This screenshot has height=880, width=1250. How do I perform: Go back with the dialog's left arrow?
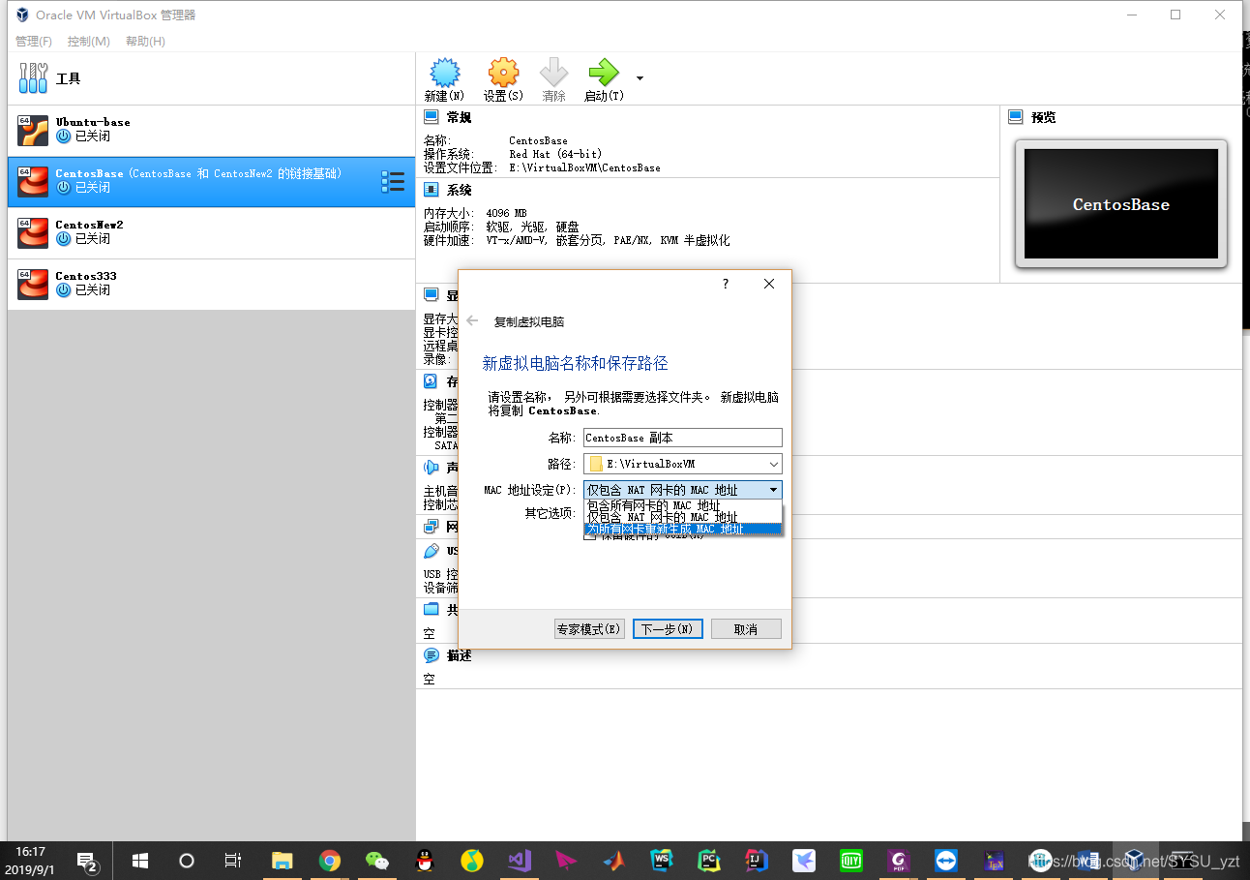[x=472, y=320]
